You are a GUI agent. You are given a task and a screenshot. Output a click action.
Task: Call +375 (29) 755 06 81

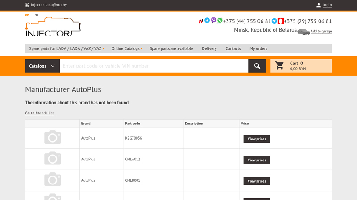[307, 21]
